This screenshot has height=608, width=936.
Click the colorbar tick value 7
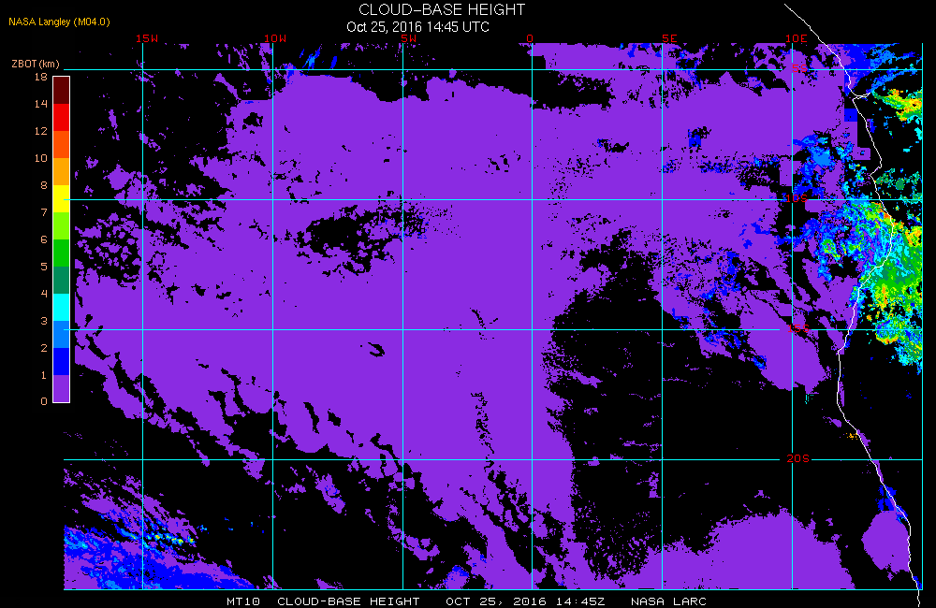click(x=44, y=212)
